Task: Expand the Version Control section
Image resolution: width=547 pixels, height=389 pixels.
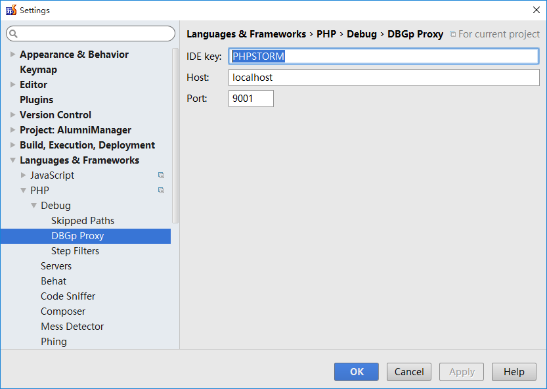Action: [x=13, y=114]
